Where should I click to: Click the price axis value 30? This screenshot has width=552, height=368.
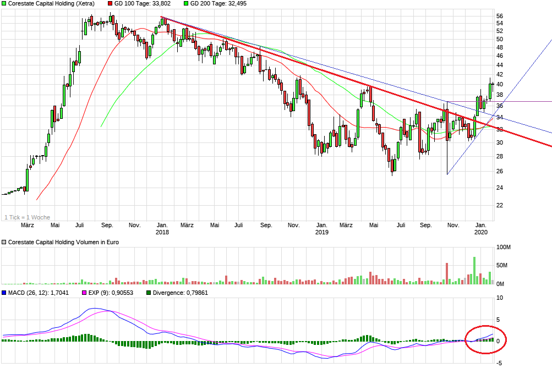(500, 143)
